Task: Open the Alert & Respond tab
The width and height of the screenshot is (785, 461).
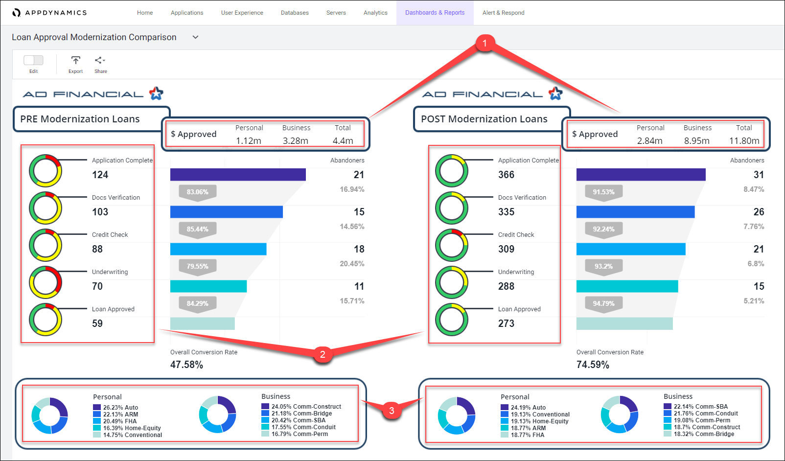Action: coord(503,13)
